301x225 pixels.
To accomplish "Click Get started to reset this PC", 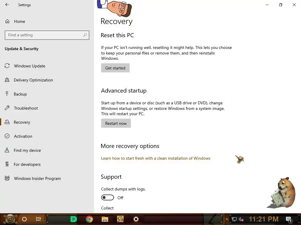I will tap(115, 68).
